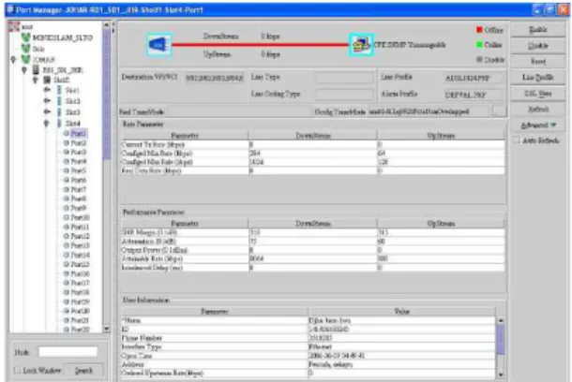Open the Advanced dropdown menu
Image resolution: width=572 pixels, height=382 pixels.
pos(538,125)
